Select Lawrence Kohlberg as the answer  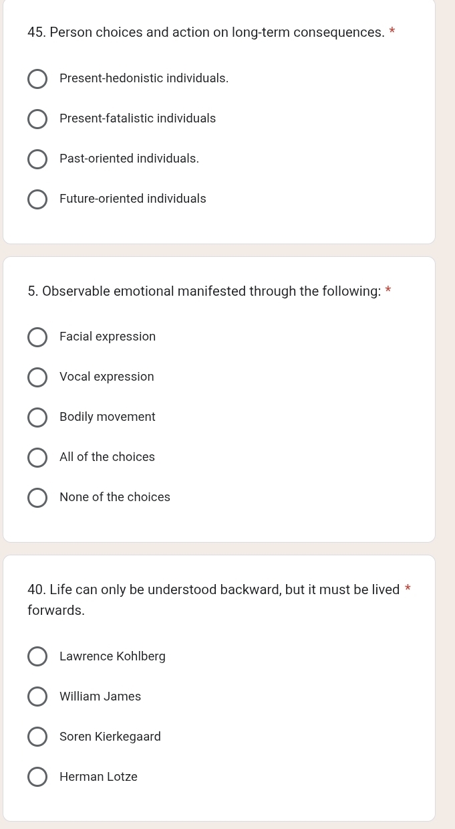point(37,657)
